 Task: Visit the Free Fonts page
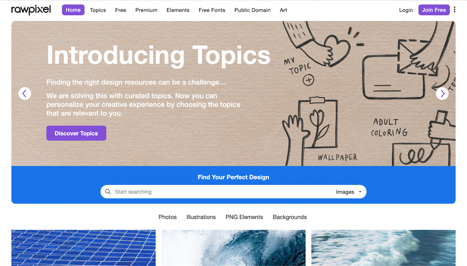[x=212, y=10]
